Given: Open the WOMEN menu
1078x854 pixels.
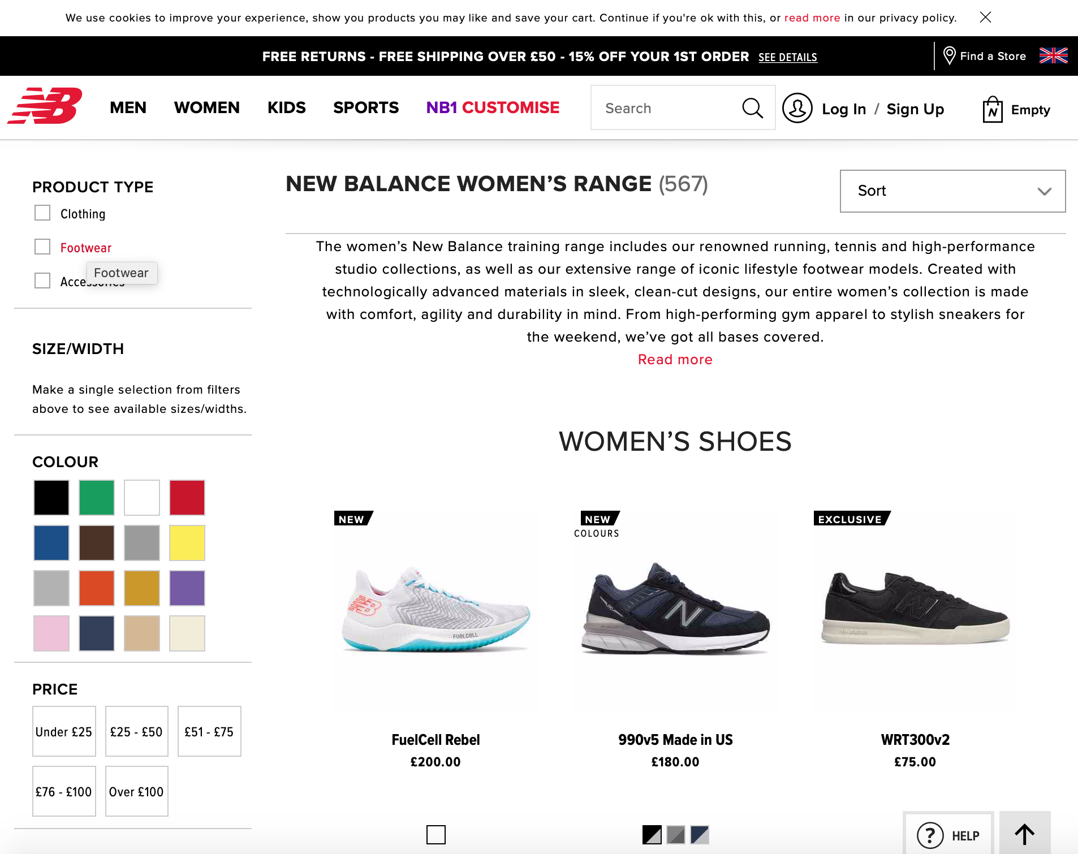Looking at the screenshot, I should click(207, 107).
